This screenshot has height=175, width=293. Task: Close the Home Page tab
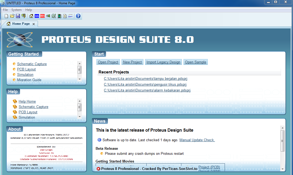[x=34, y=24]
